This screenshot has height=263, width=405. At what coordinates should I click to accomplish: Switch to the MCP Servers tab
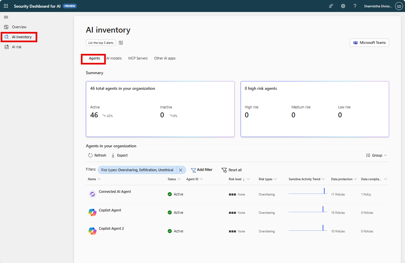click(138, 58)
